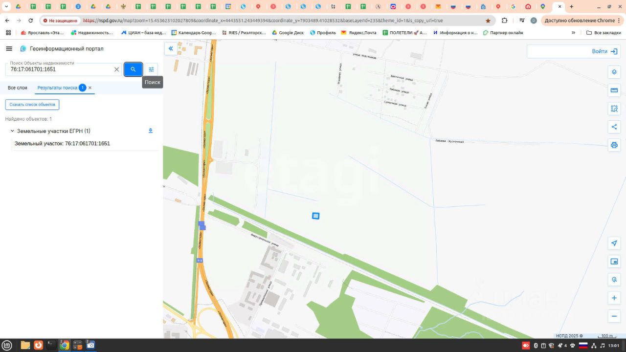This screenshot has width=626, height=352.
Task: Zoom in with the plus button
Action: pos(614,298)
